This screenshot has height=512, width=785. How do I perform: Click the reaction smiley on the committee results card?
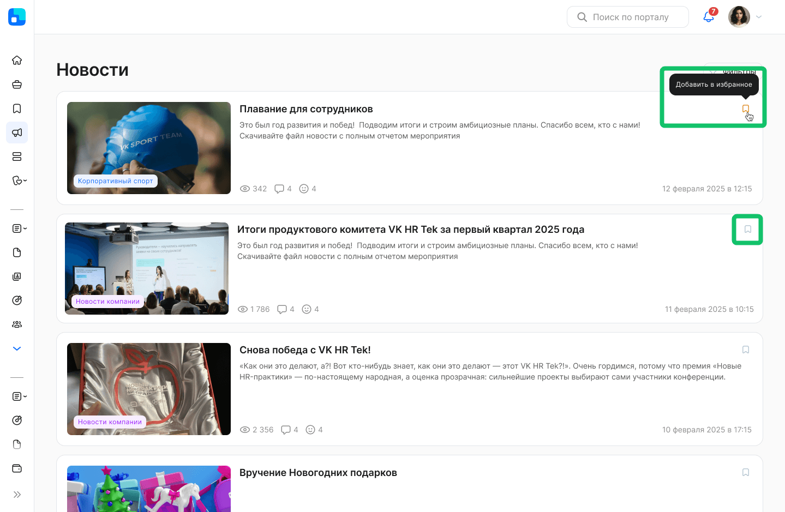click(x=307, y=309)
